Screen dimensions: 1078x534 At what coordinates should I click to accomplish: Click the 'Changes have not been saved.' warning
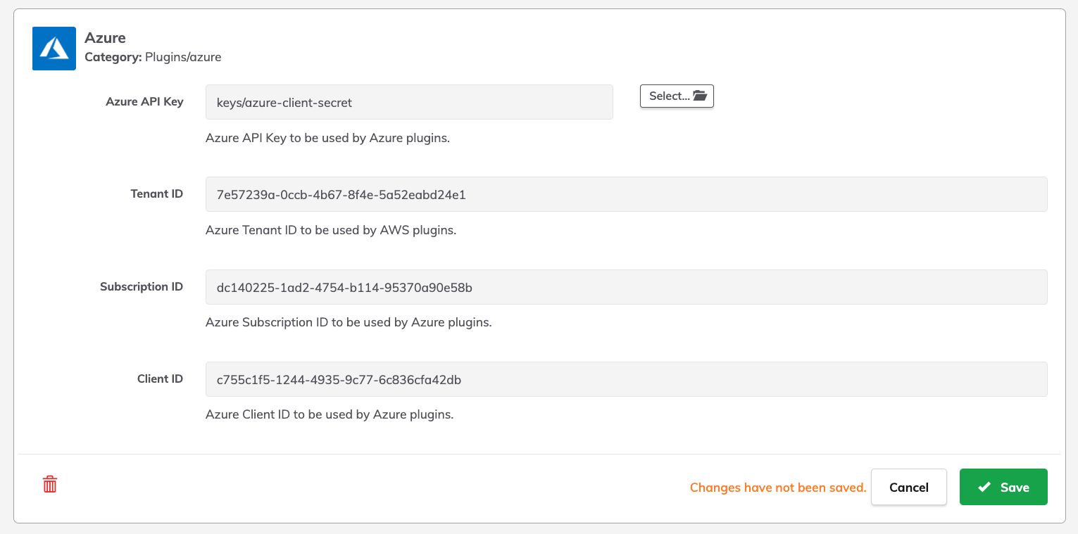click(x=778, y=488)
